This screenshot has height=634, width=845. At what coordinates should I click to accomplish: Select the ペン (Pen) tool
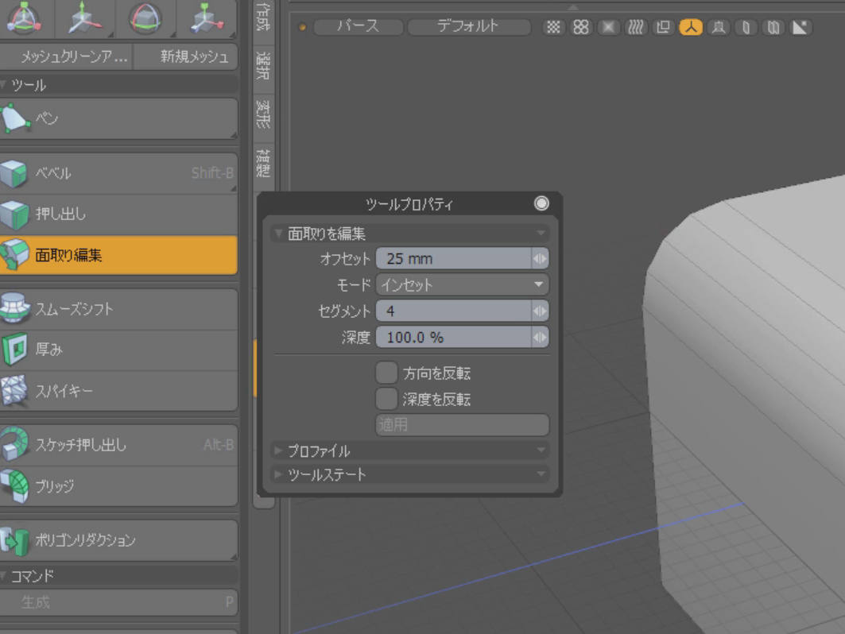[119, 119]
